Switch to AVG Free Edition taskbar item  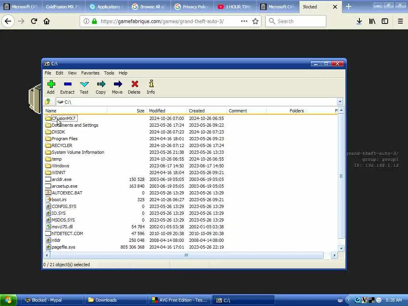[179, 300]
